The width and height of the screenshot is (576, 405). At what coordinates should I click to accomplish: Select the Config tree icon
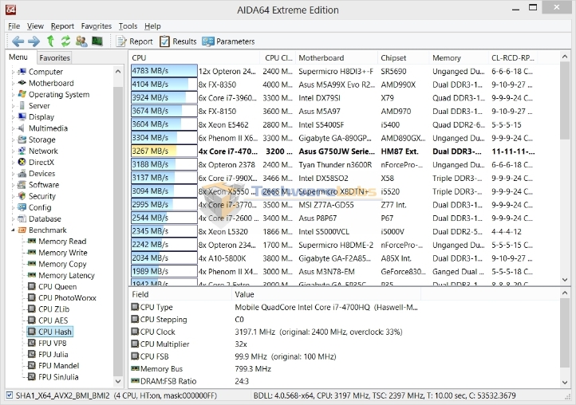[22, 207]
